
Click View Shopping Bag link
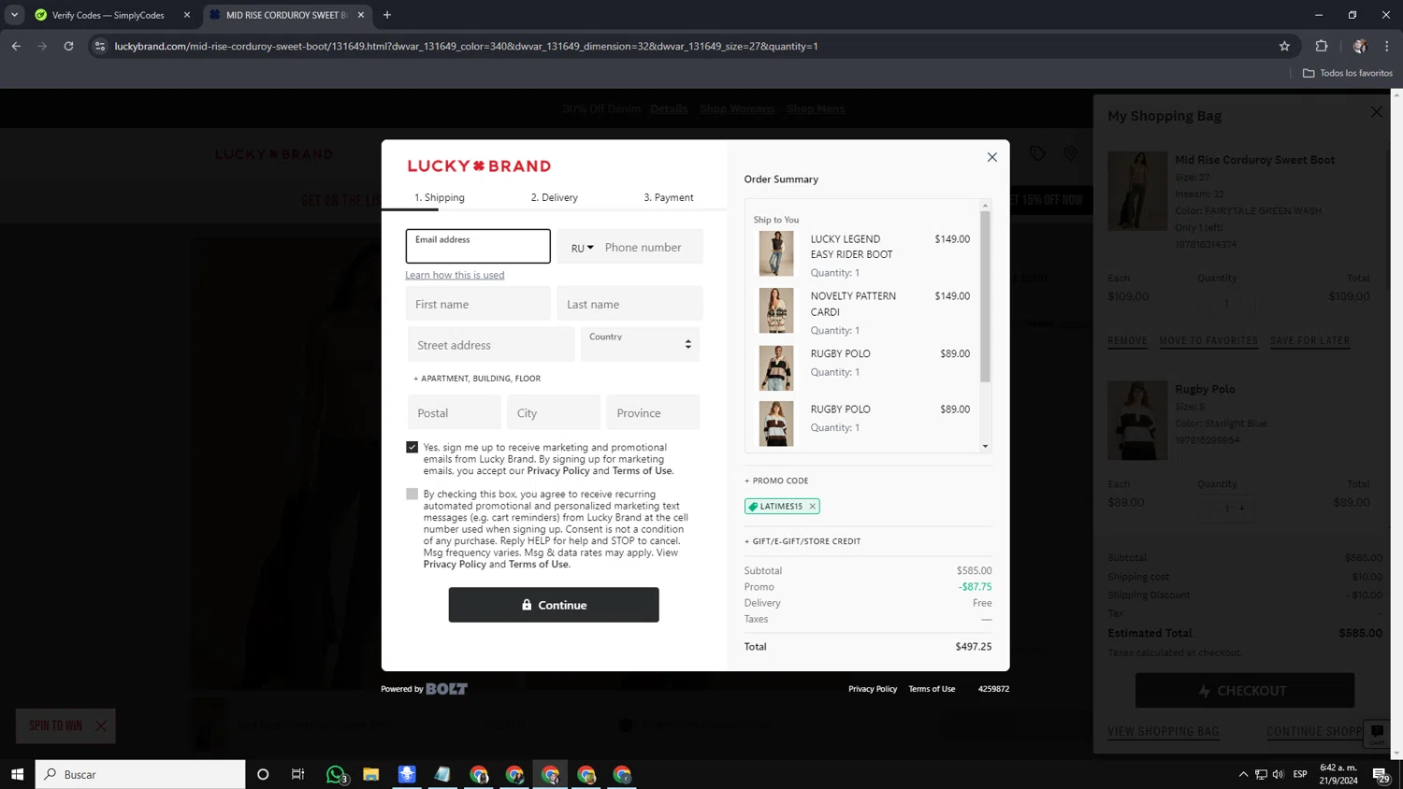(1164, 731)
